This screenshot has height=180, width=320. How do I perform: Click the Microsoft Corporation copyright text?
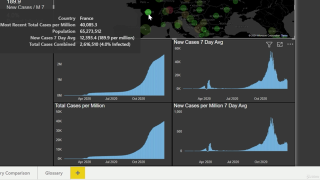pyautogui.click(x=264, y=35)
